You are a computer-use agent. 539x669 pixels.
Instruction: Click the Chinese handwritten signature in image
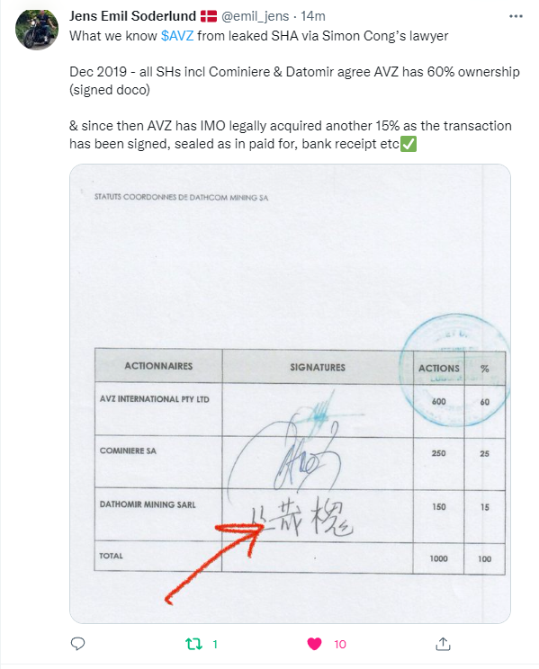pyautogui.click(x=302, y=518)
